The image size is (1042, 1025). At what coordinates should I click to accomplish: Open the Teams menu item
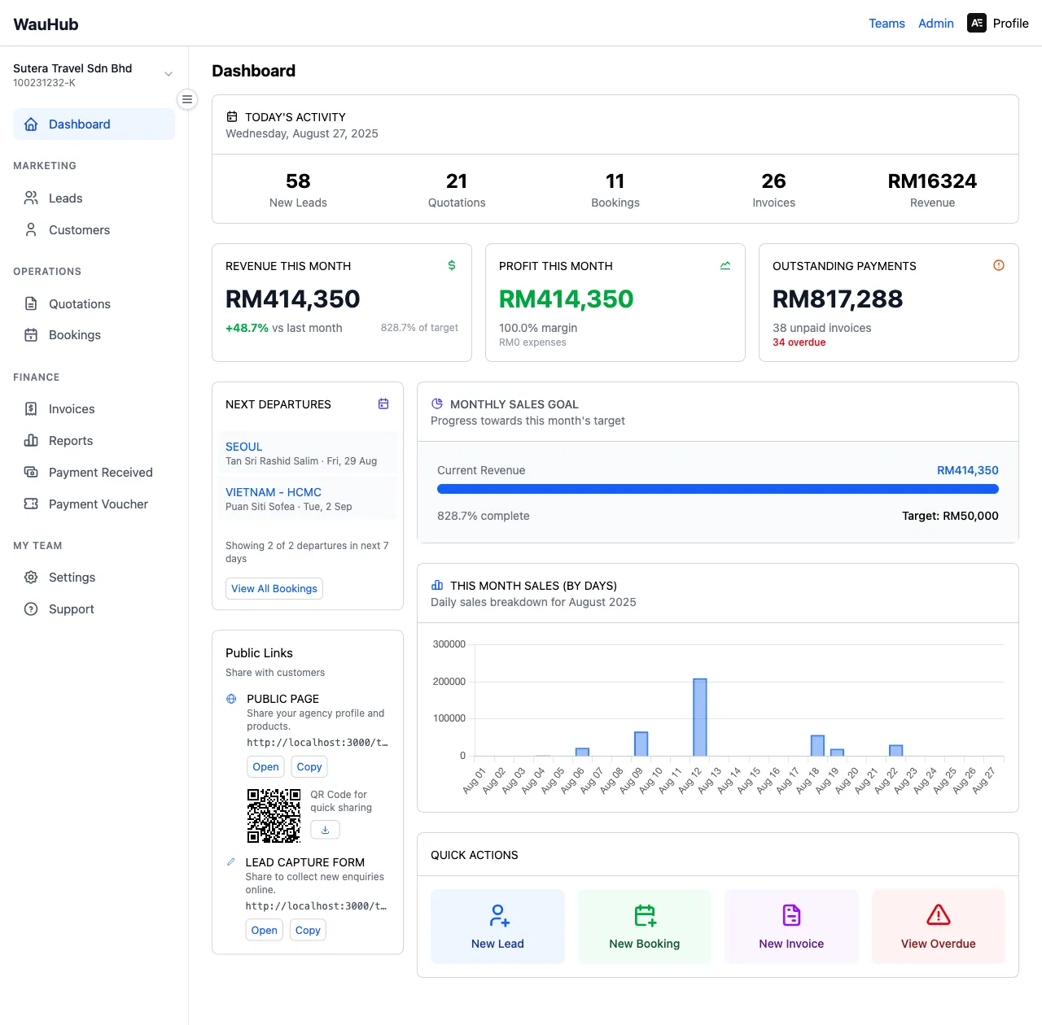pos(887,23)
